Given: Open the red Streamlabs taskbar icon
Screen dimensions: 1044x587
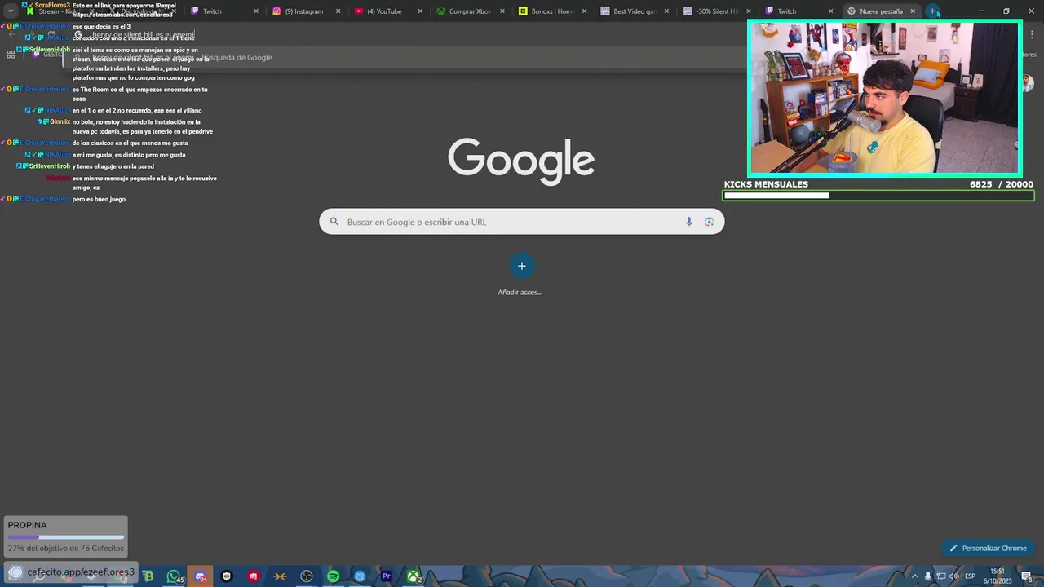Looking at the screenshot, I should pos(253,576).
